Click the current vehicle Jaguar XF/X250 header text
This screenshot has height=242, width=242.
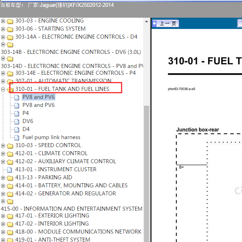tap(57, 5)
